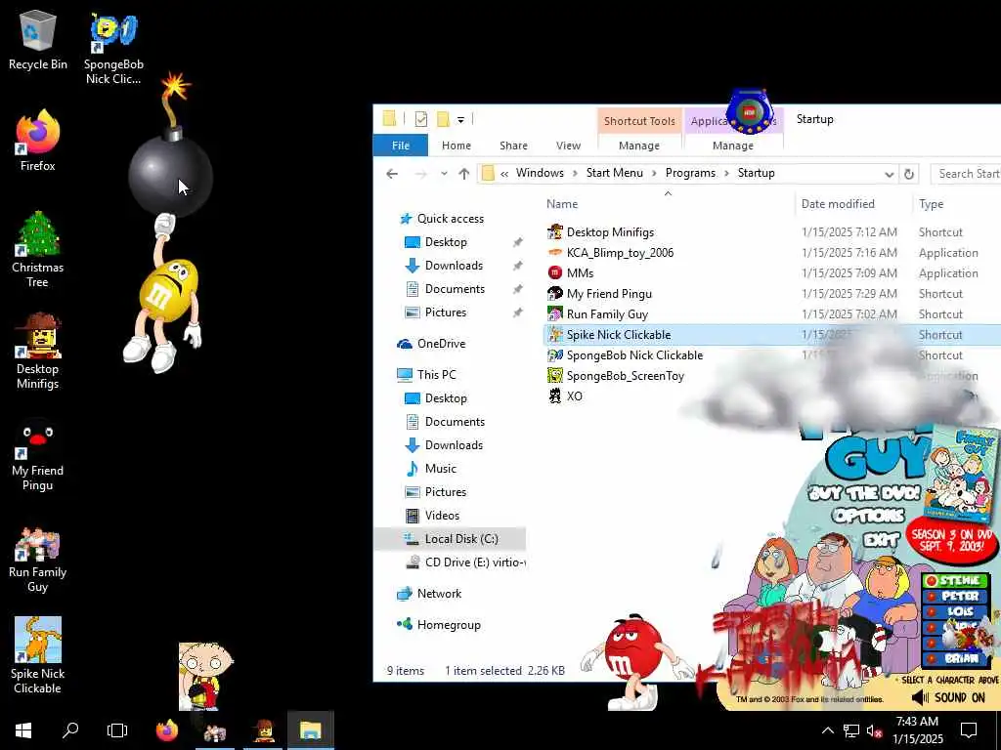Open Application Tools Manage tab
The height and width of the screenshot is (750, 1001).
tap(733, 146)
